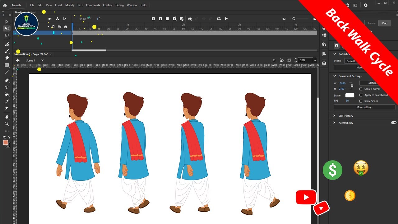Select the Fluid Brush tool
Viewport: 398px width, 224px height.
7,44
